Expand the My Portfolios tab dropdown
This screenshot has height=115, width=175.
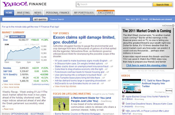click(84, 14)
